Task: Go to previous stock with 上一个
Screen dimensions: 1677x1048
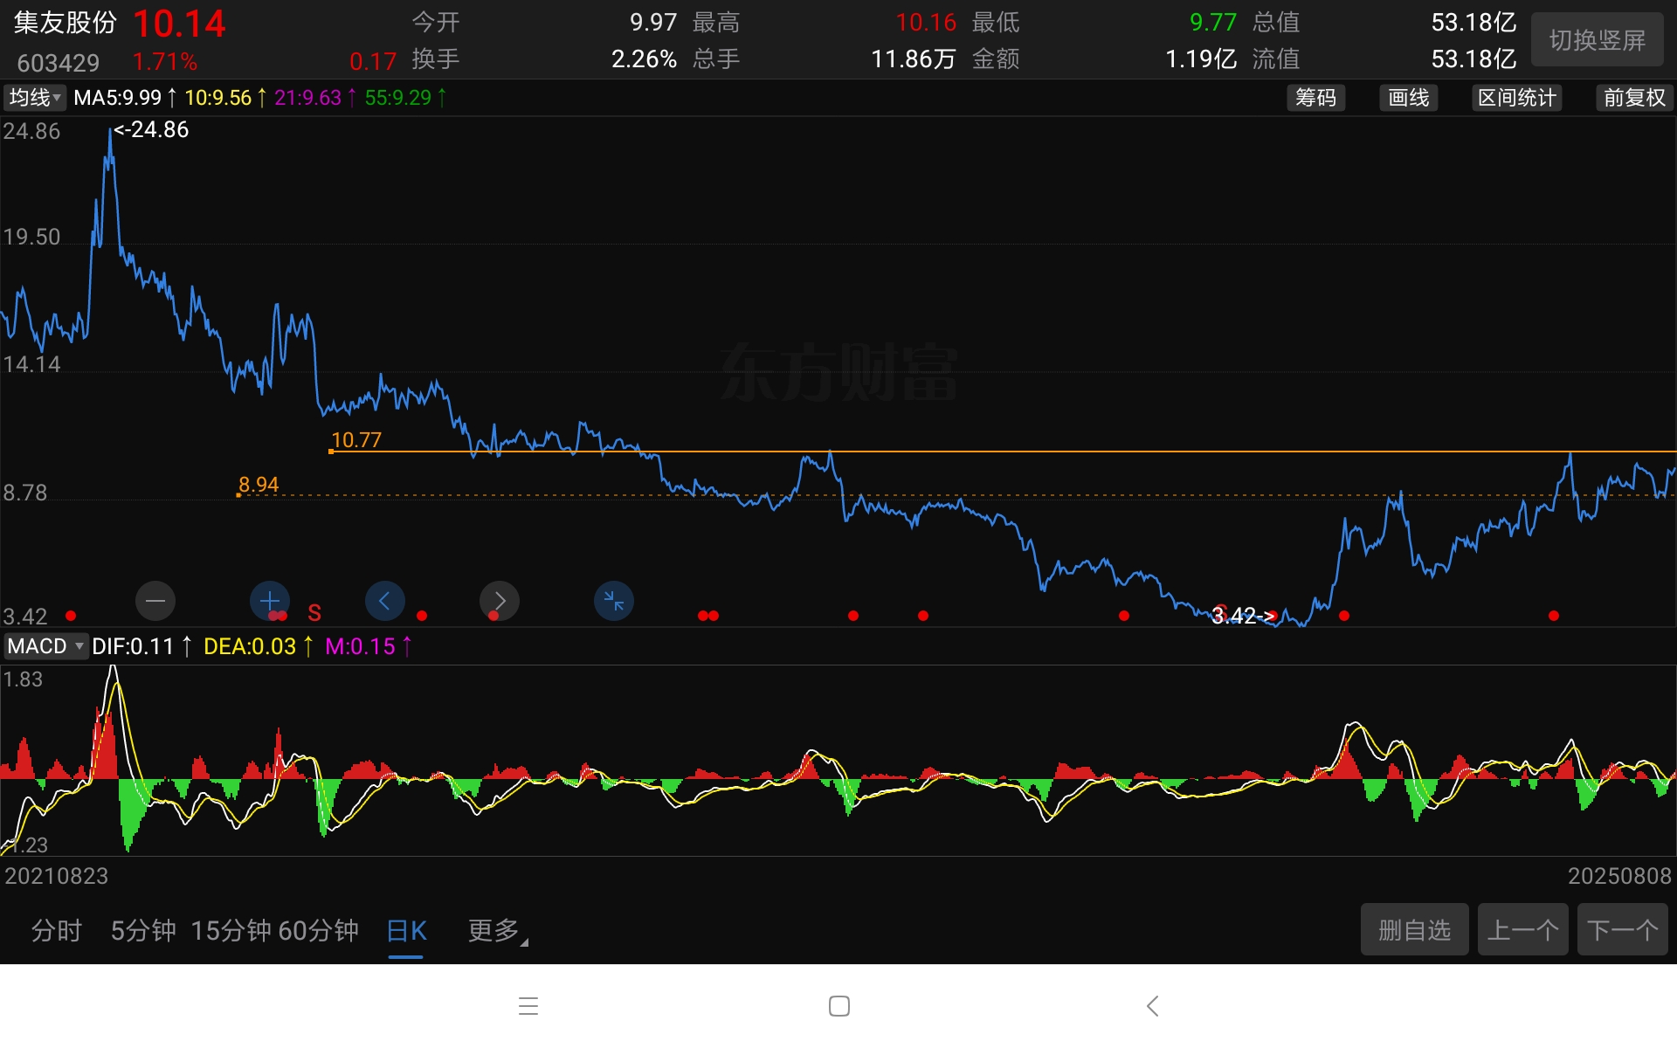Action: 1523,930
